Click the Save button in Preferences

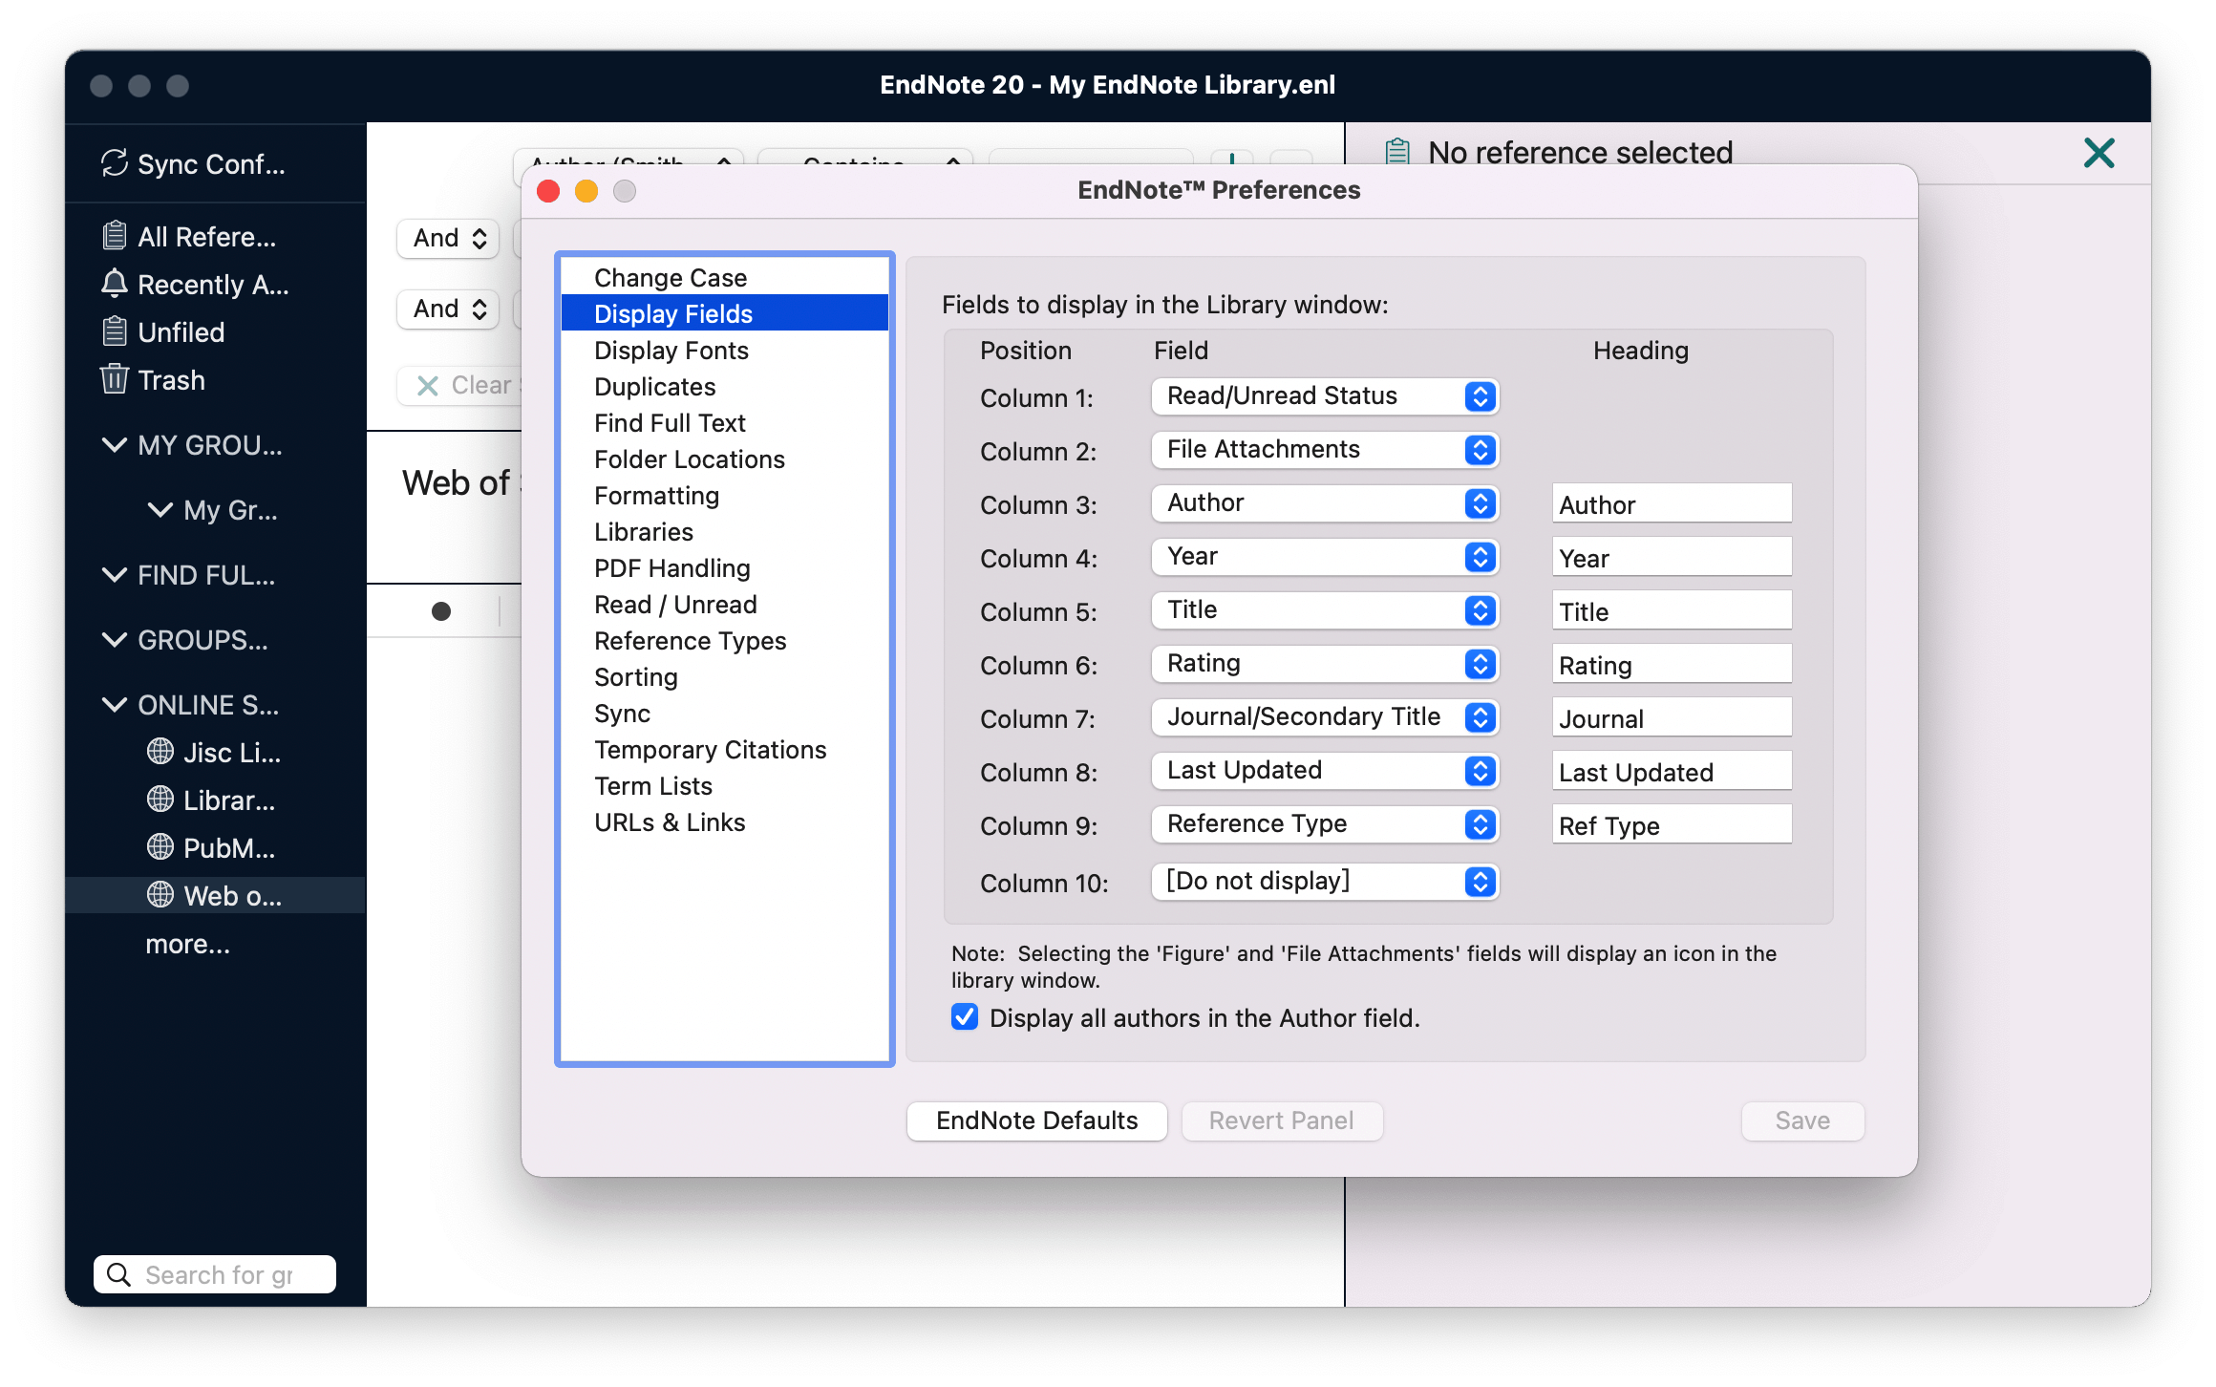(1801, 1120)
